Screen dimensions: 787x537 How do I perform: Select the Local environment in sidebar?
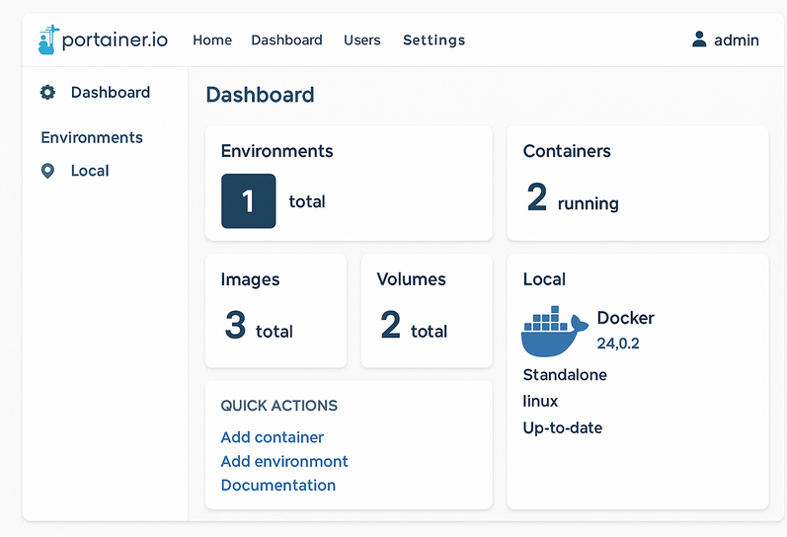(90, 171)
